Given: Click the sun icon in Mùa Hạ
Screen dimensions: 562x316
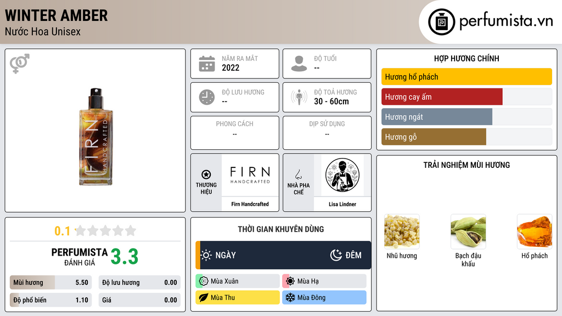Looking at the screenshot, I should (290, 281).
